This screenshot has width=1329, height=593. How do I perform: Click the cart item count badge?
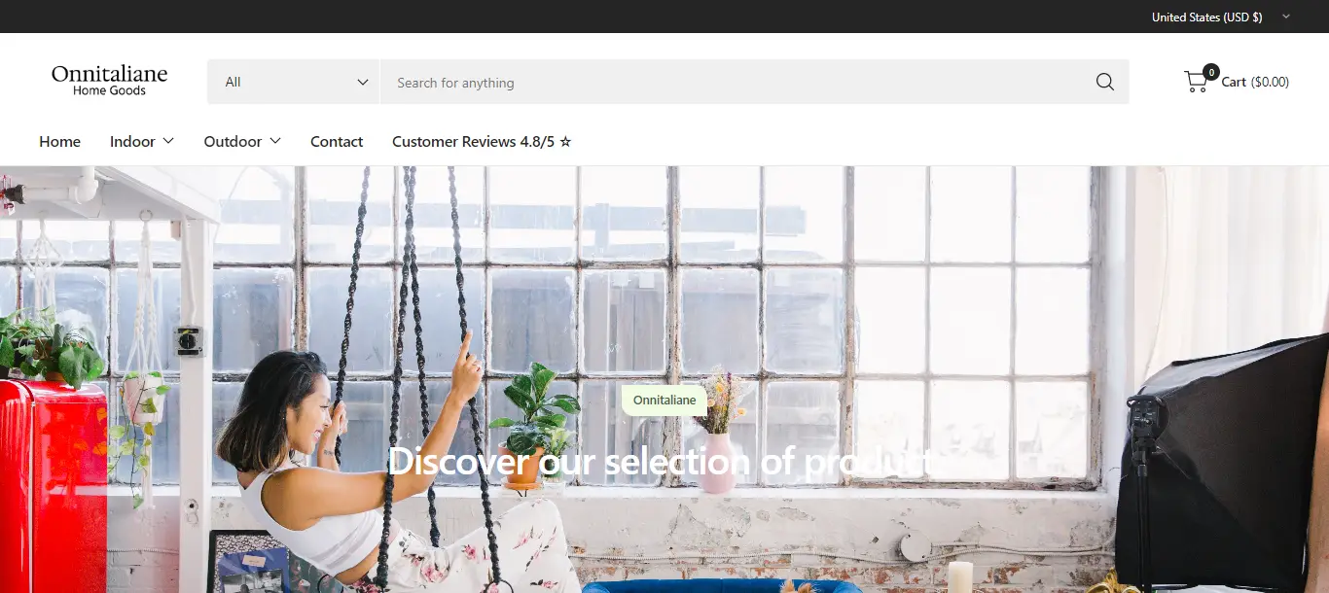[1210, 71]
